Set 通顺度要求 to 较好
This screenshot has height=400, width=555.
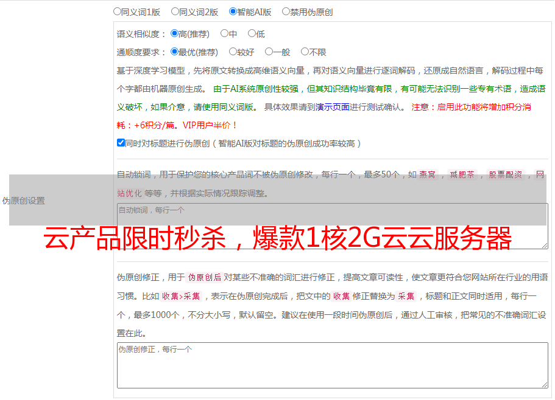[x=233, y=52]
